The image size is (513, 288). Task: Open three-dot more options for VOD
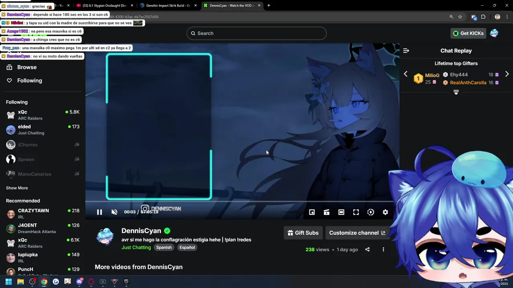click(x=383, y=250)
